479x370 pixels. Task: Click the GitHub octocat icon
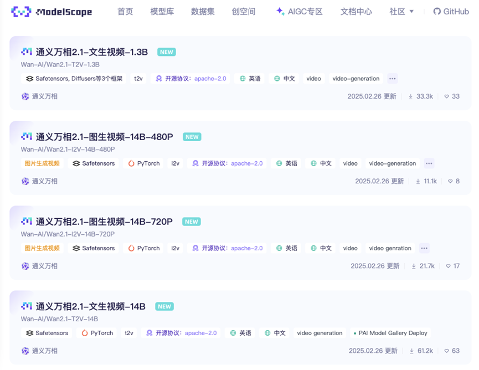point(437,12)
